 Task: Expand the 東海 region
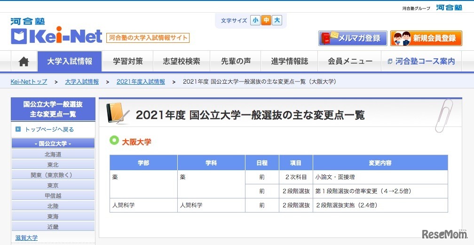pos(53,216)
